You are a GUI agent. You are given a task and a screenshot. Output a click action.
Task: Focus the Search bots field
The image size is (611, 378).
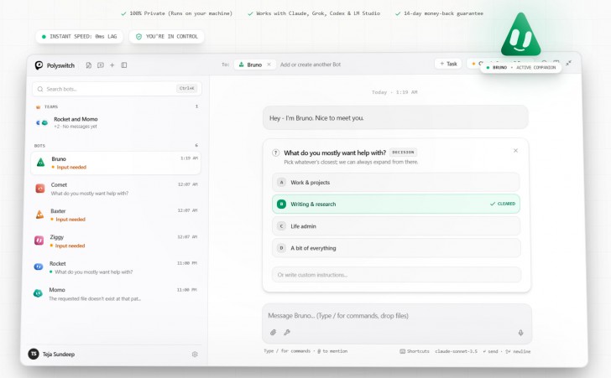(117, 89)
